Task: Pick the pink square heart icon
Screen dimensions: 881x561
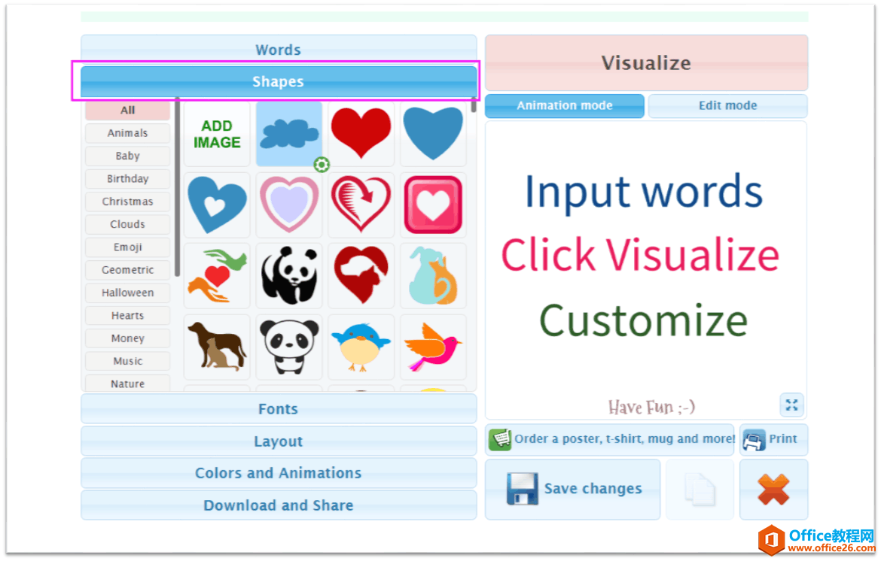Action: [x=433, y=205]
